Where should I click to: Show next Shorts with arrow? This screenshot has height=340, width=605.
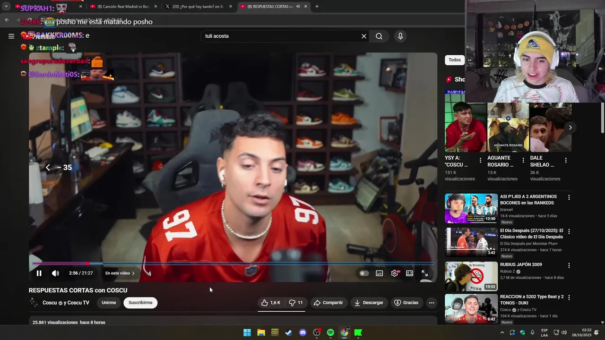(x=570, y=127)
